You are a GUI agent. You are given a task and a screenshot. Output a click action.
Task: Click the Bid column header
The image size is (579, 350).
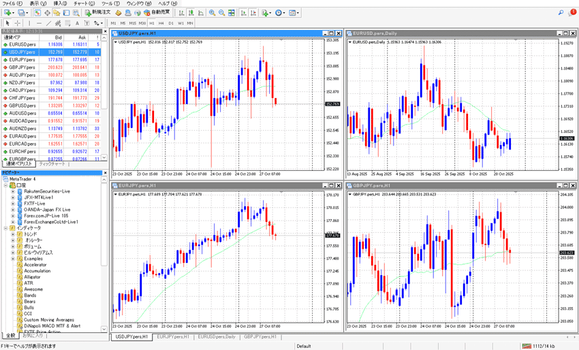click(x=52, y=37)
